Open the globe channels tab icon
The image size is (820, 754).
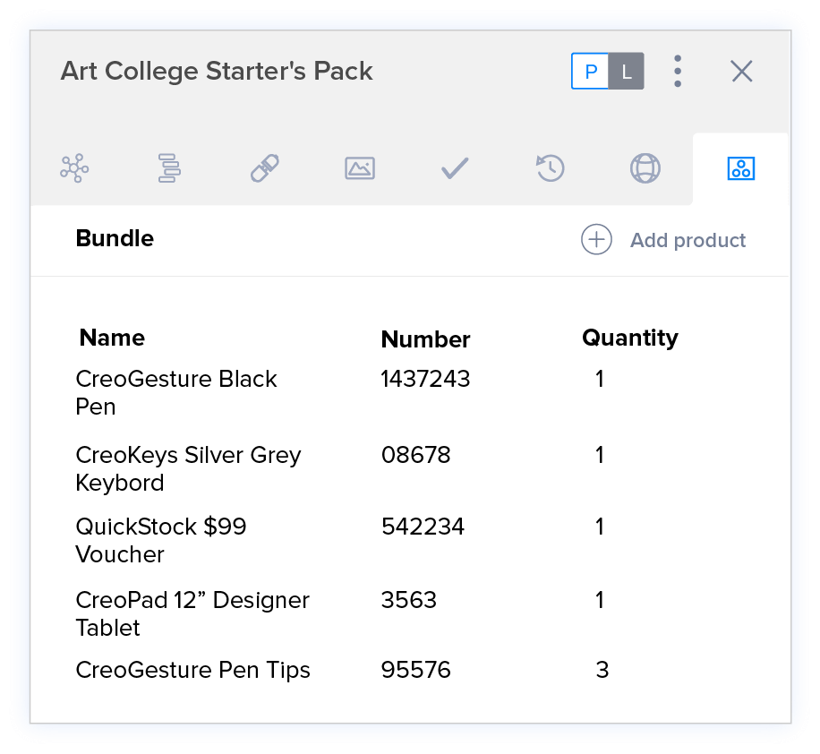coord(645,167)
